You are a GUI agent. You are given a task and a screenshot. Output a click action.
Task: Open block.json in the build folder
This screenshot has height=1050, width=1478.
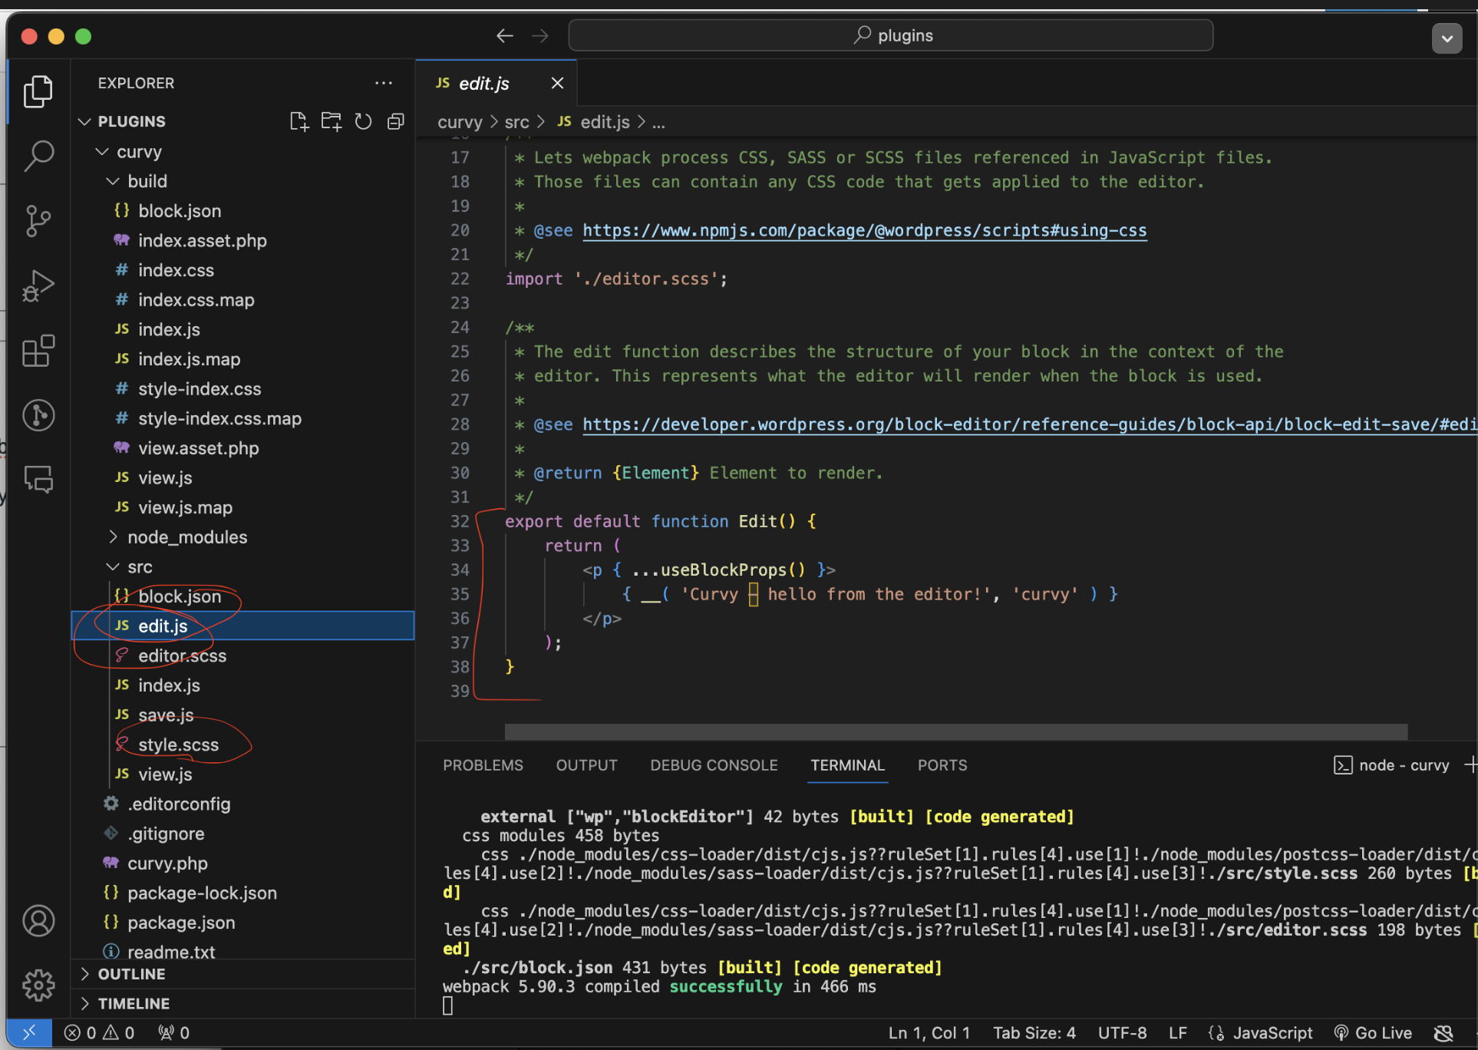point(242,210)
